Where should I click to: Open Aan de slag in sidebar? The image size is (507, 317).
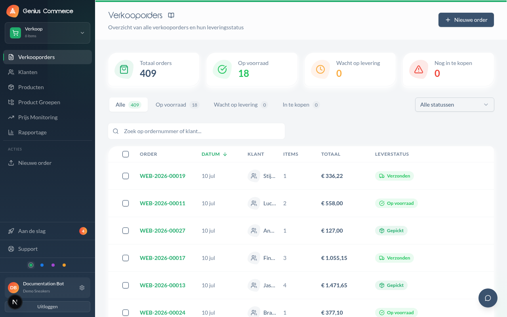pos(48,231)
